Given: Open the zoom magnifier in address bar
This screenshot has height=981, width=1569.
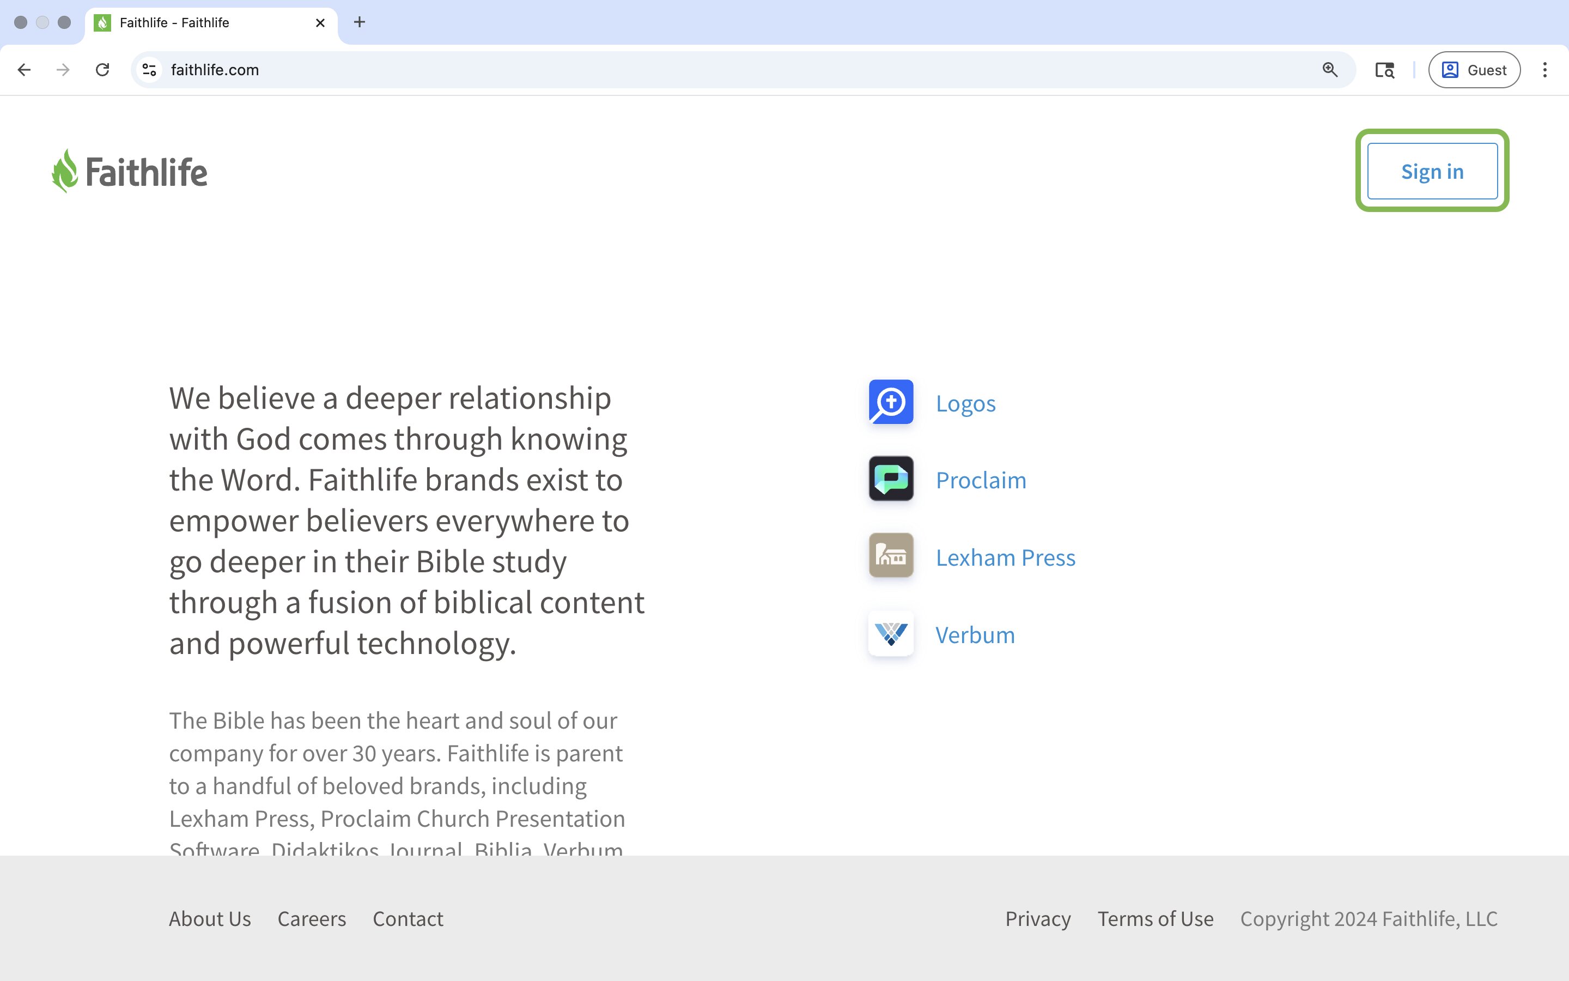Looking at the screenshot, I should [1330, 70].
